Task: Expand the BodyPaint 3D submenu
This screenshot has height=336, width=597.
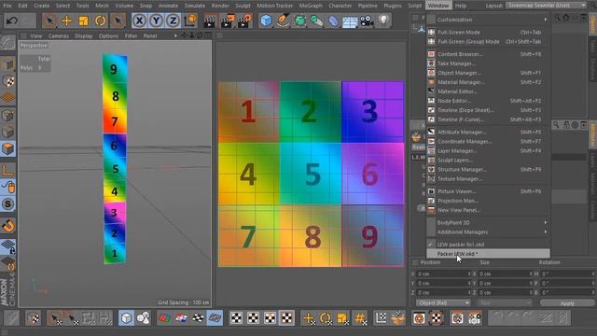Action: click(488, 222)
